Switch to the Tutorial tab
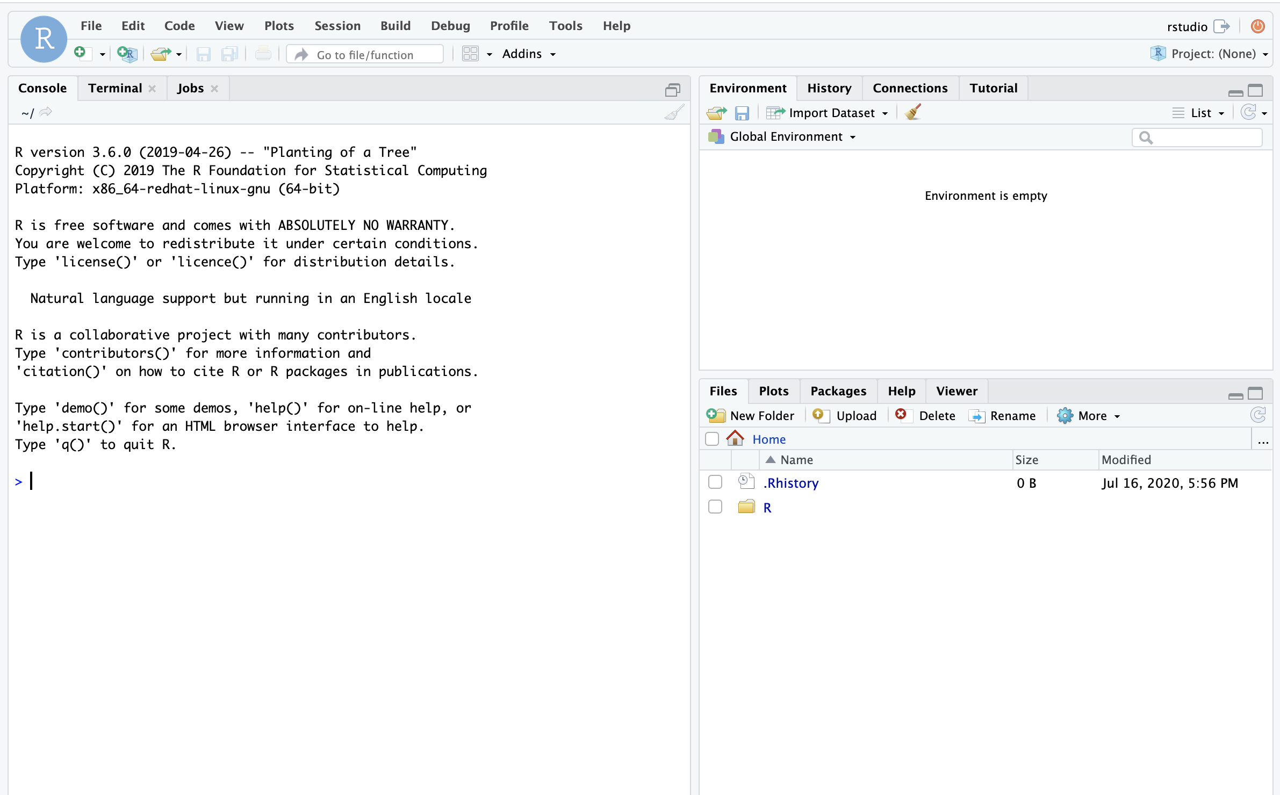1280x795 pixels. click(993, 88)
